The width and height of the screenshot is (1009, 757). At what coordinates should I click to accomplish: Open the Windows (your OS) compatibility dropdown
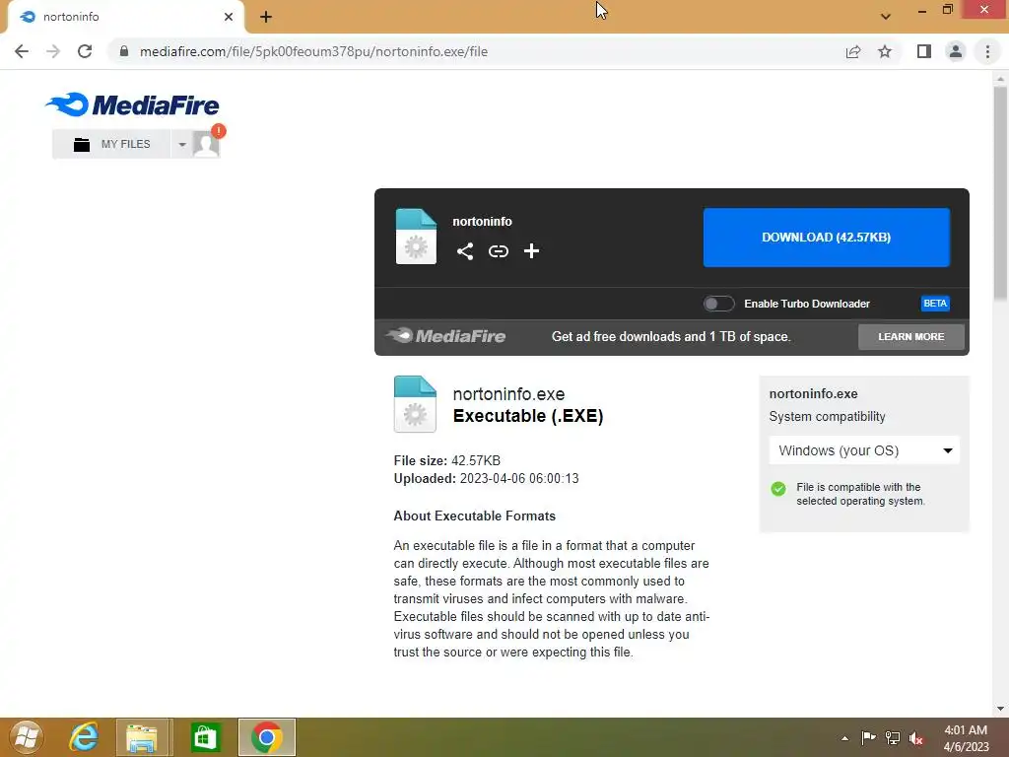(864, 450)
